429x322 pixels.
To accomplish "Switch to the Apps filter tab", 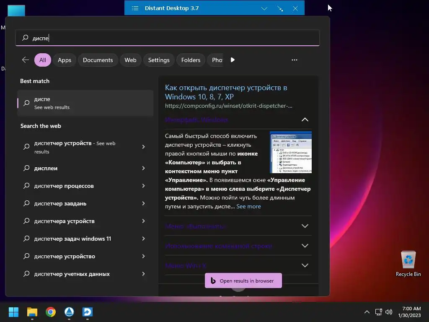I will [x=65, y=60].
